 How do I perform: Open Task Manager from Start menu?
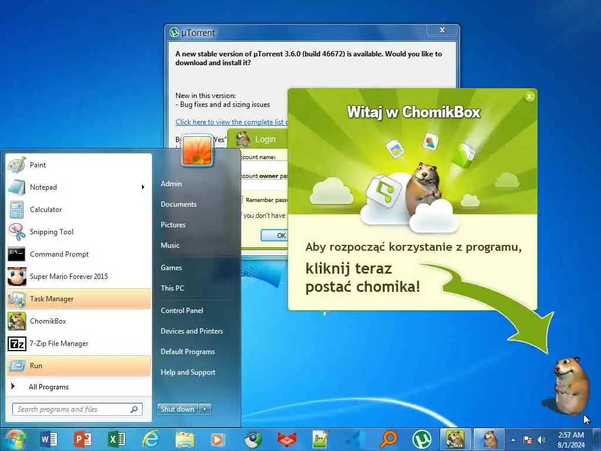(x=79, y=299)
